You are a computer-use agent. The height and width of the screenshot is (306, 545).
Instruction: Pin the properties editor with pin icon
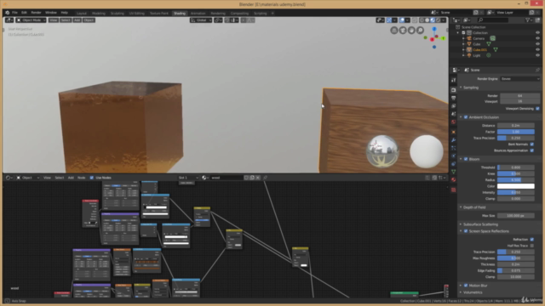pos(537,70)
